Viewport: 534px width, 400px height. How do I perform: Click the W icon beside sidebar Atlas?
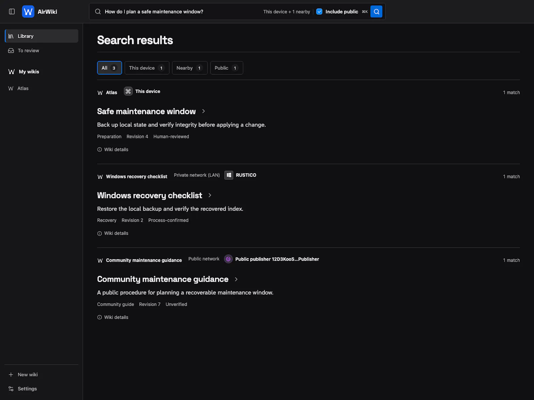pos(11,88)
